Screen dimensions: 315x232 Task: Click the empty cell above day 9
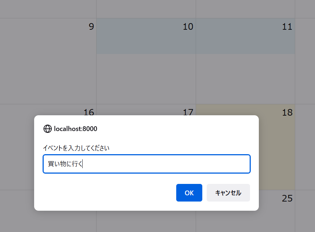48,9
